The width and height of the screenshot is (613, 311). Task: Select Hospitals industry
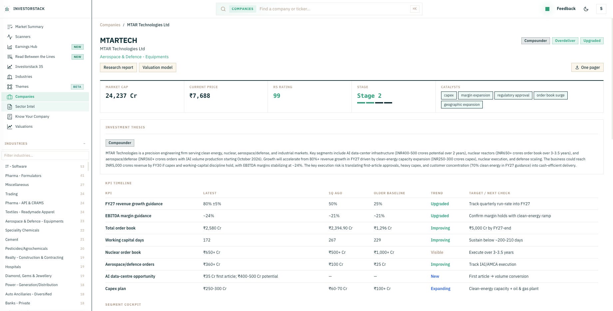pos(45,267)
